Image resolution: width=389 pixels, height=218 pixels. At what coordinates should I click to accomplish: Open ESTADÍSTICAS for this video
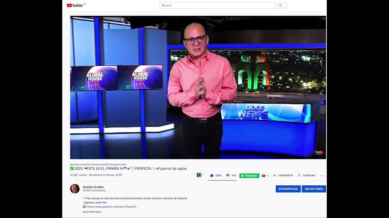pyautogui.click(x=288, y=189)
